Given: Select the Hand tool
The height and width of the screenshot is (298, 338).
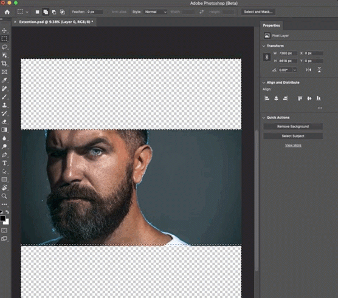Looking at the screenshot, I should coord(4,188).
